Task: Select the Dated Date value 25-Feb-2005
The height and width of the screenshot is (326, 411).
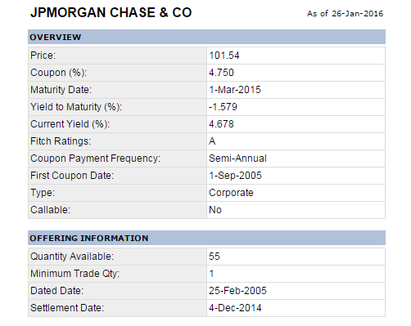Action: (237, 291)
